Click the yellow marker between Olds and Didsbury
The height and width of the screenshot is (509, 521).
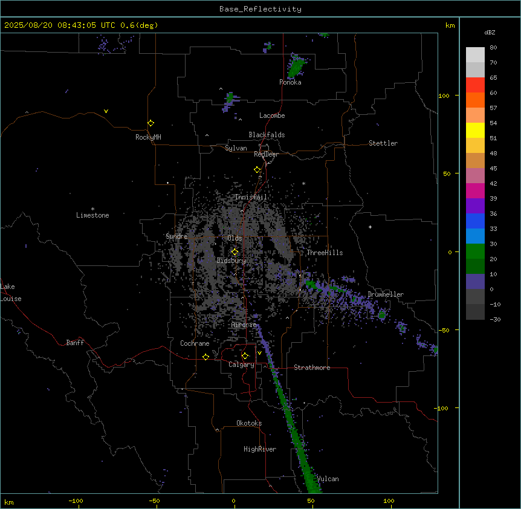[x=235, y=252]
